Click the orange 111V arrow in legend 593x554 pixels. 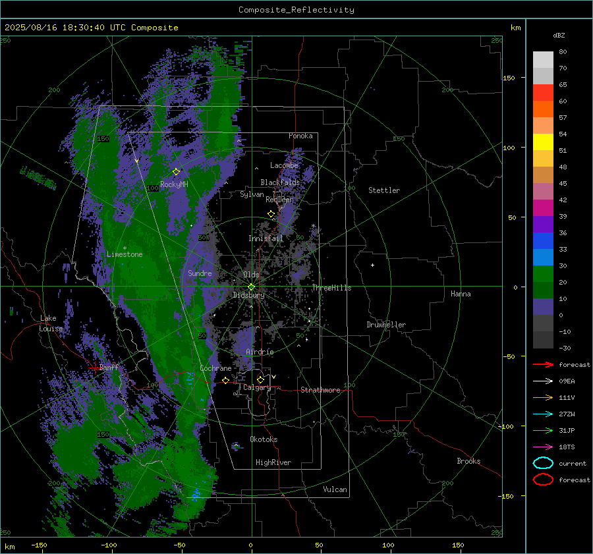[x=543, y=397]
